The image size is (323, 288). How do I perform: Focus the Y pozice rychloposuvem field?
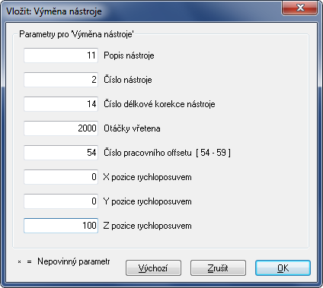(x=61, y=201)
